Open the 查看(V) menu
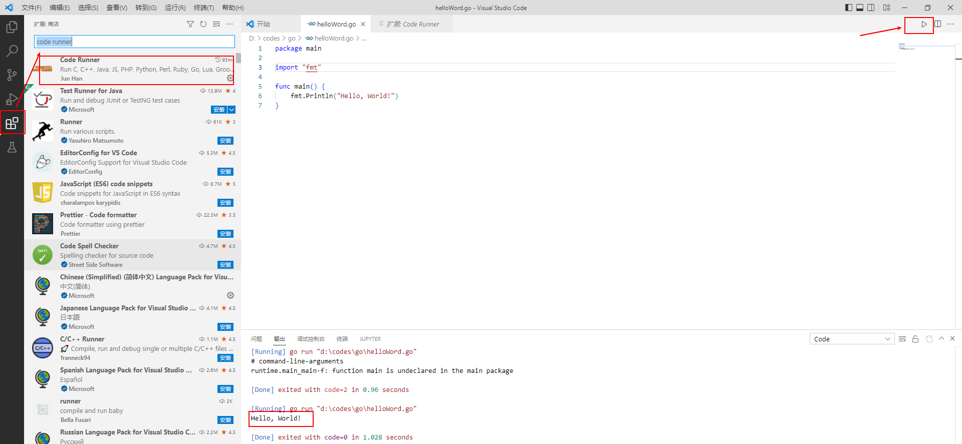Viewport: 962px width, 444px height. coord(117,8)
